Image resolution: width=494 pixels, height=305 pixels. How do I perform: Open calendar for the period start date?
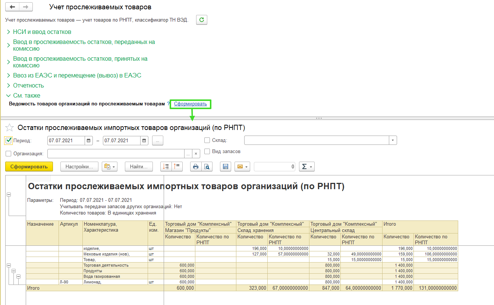89,141
